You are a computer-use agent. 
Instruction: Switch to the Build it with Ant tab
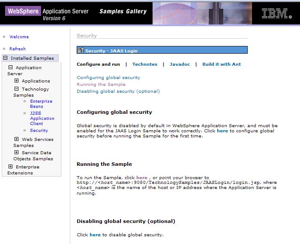coord(222,64)
